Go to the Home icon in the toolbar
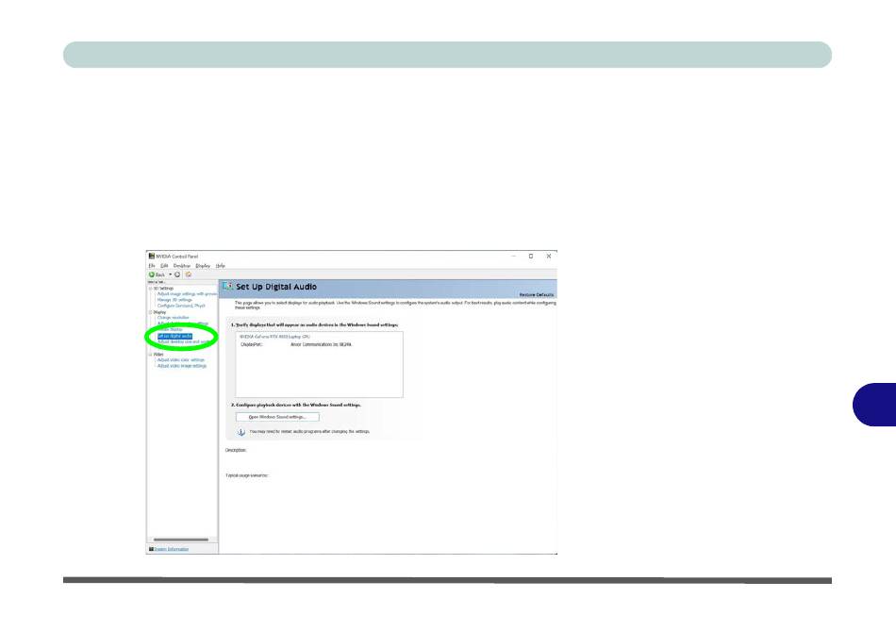This screenshot has width=896, height=631. point(189,274)
